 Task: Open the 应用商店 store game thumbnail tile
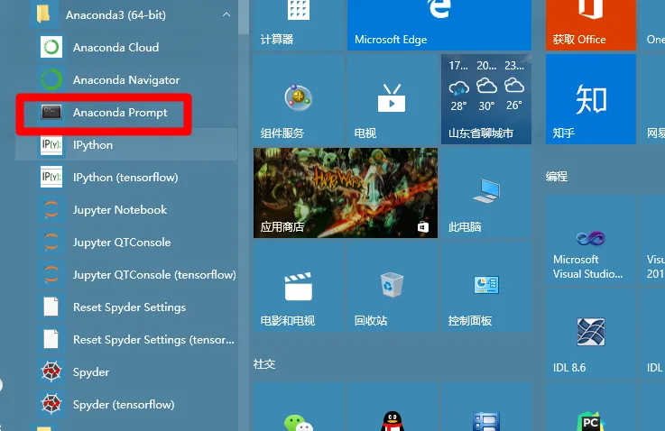[x=346, y=193]
